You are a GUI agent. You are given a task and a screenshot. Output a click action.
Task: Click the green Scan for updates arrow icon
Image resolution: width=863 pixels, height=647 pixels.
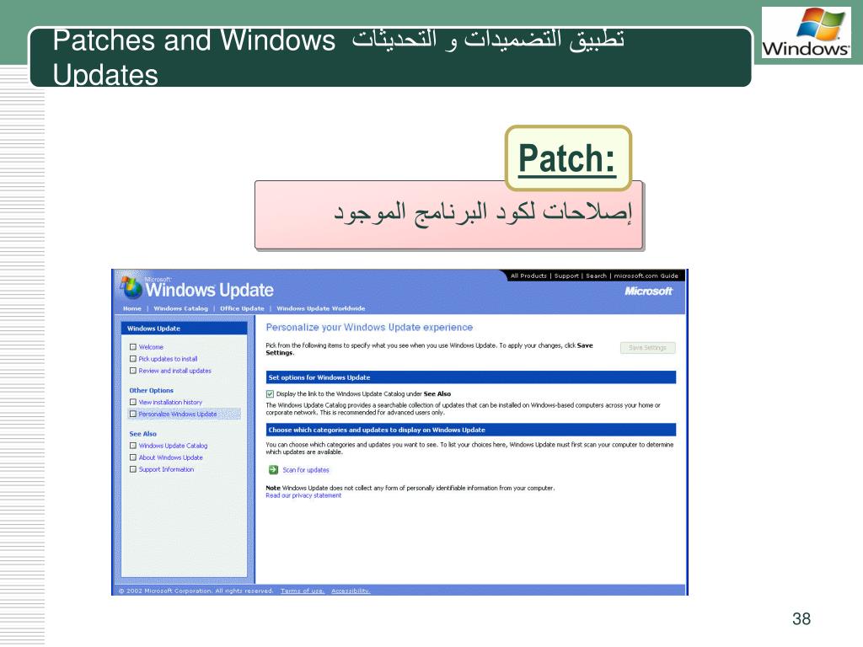(x=273, y=469)
